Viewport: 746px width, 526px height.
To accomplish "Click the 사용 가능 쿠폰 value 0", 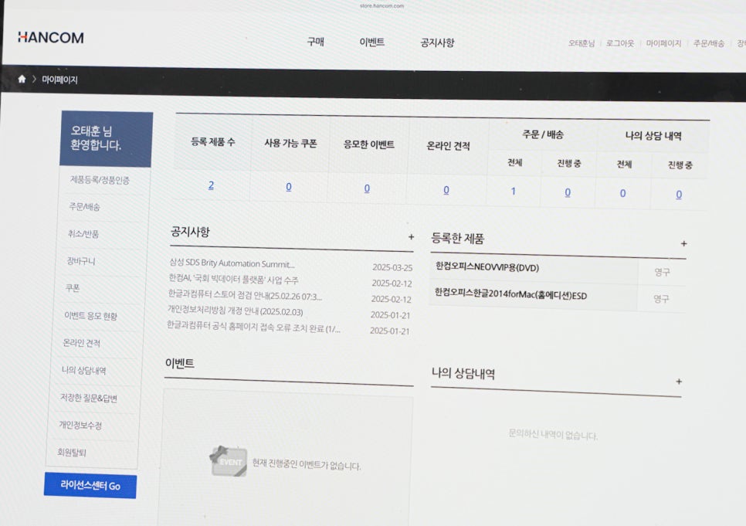I will [x=289, y=187].
